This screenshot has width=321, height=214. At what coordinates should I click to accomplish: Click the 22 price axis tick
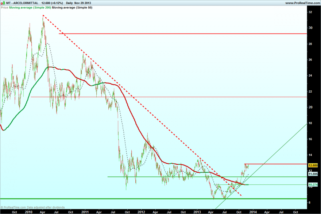click(310, 92)
